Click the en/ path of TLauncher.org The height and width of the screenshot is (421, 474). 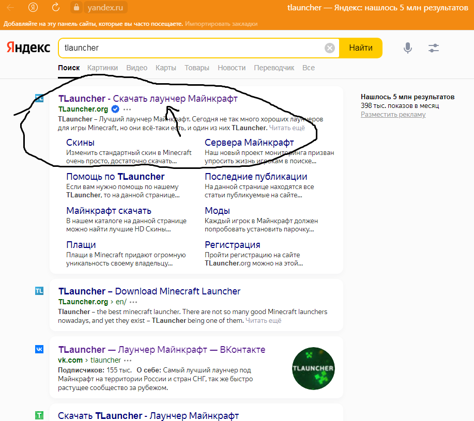pos(121,302)
